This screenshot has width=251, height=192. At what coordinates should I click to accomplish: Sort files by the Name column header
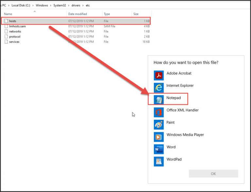pos(8,14)
